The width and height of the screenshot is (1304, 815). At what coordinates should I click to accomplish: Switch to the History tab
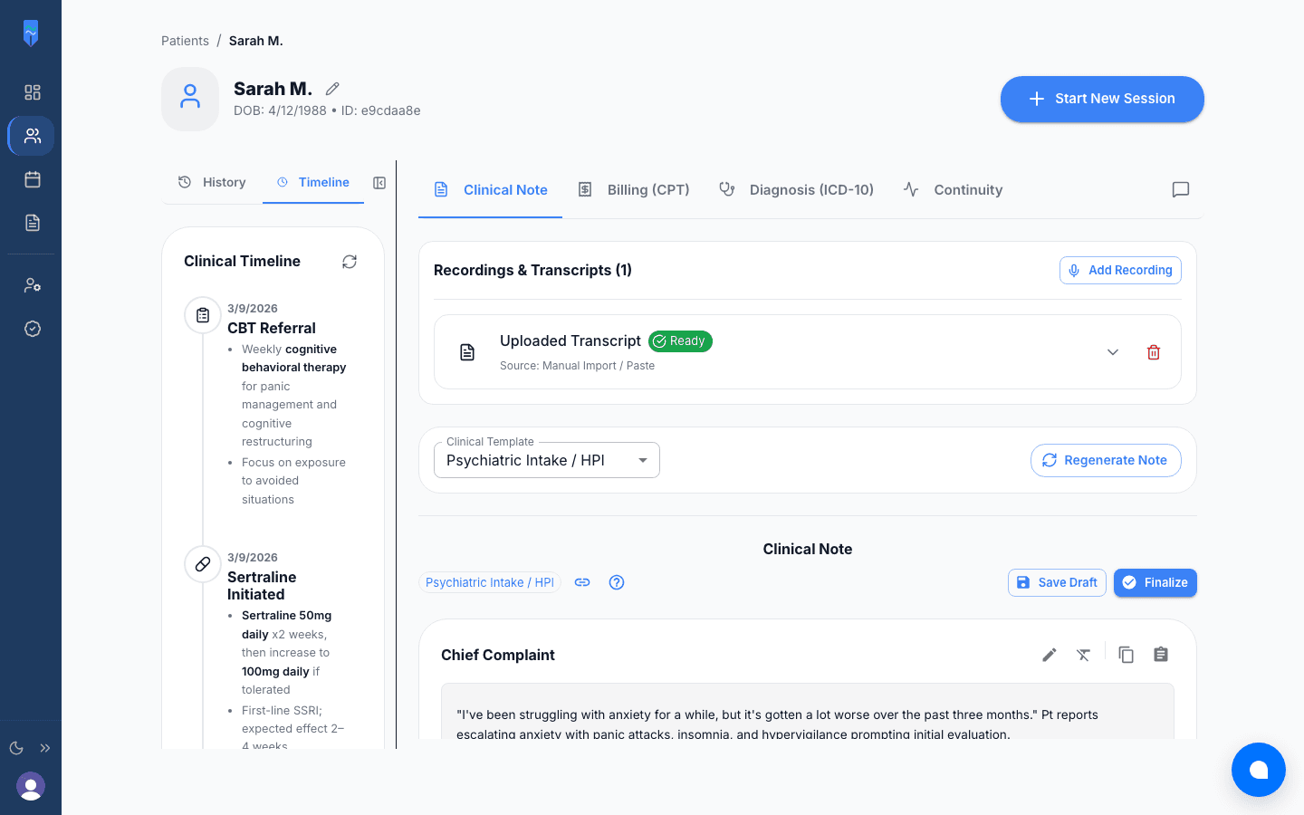coord(212,182)
